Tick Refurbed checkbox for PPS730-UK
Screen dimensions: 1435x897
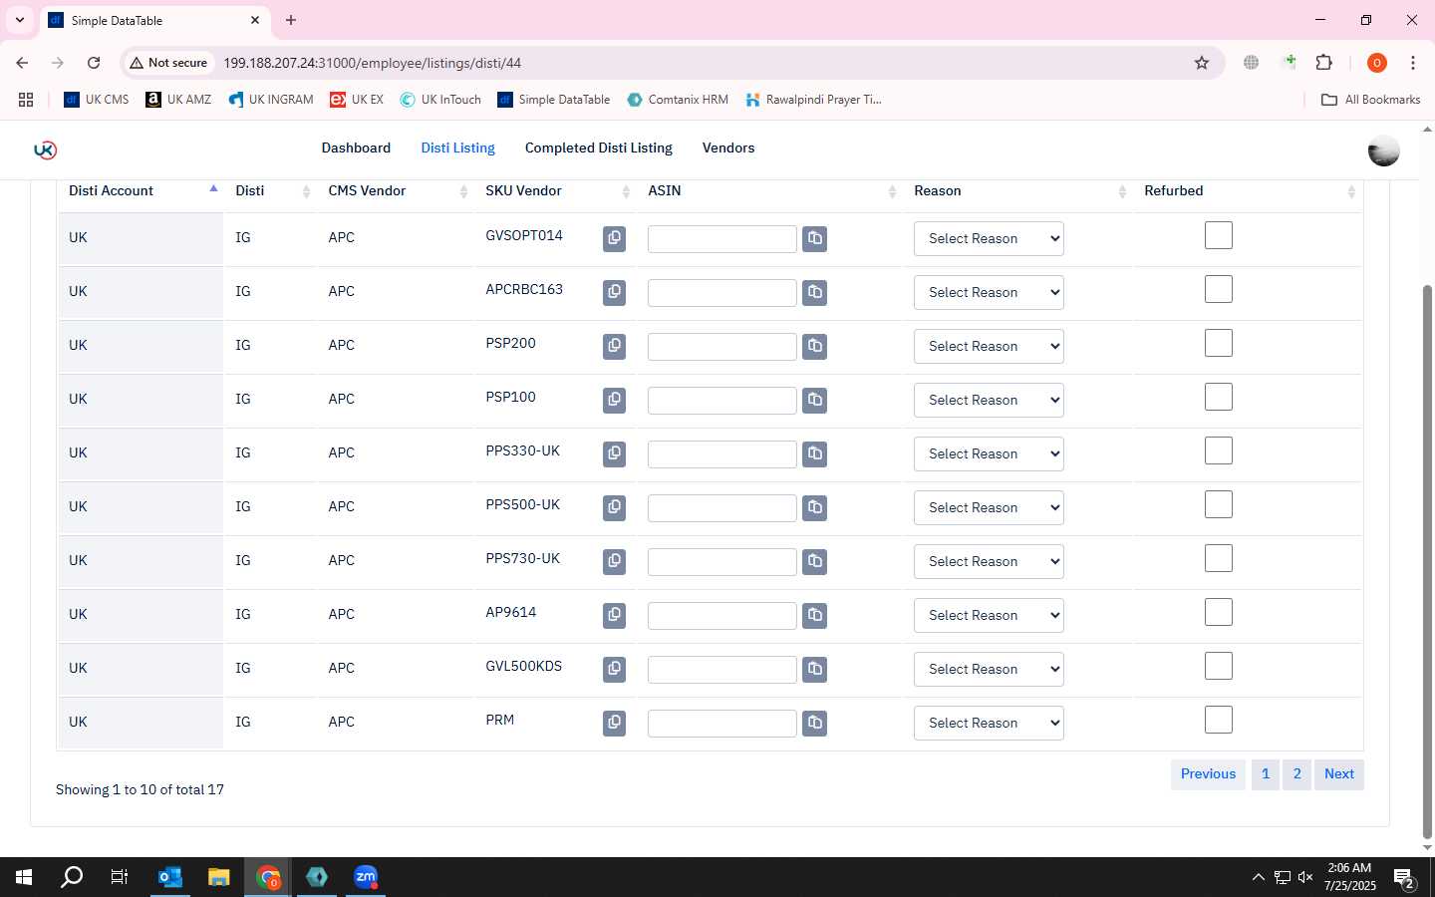click(x=1219, y=558)
